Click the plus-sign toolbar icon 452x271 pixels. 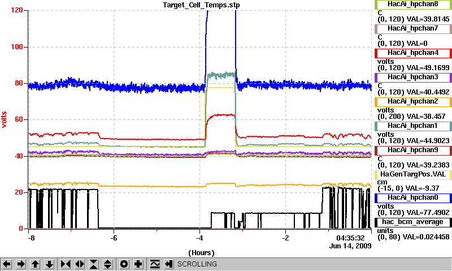pos(138,264)
